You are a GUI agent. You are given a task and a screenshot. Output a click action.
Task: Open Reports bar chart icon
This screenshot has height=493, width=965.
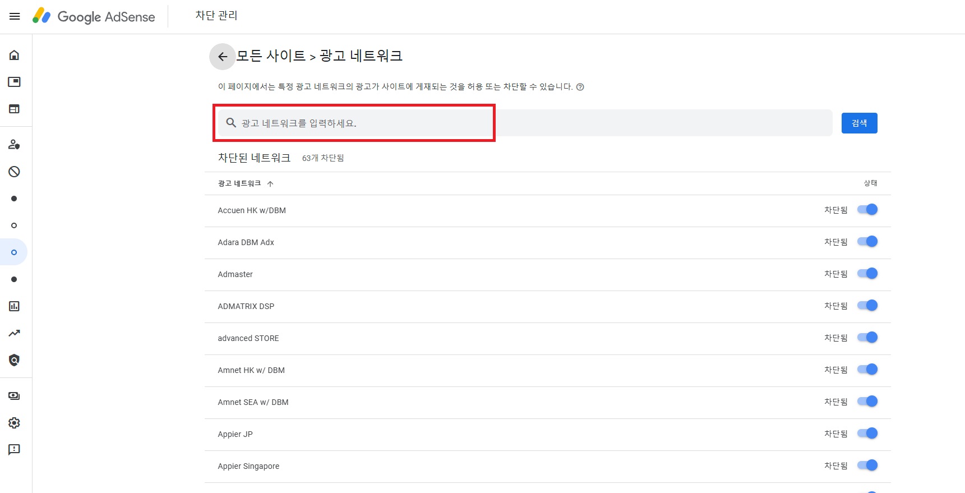(x=14, y=306)
